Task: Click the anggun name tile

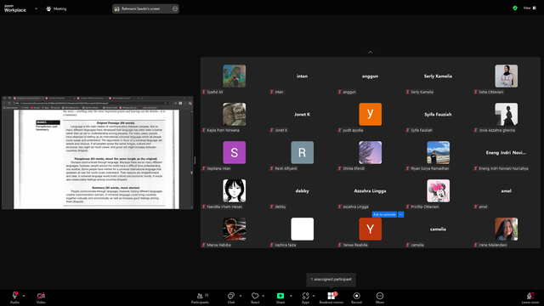Action: pos(370,76)
